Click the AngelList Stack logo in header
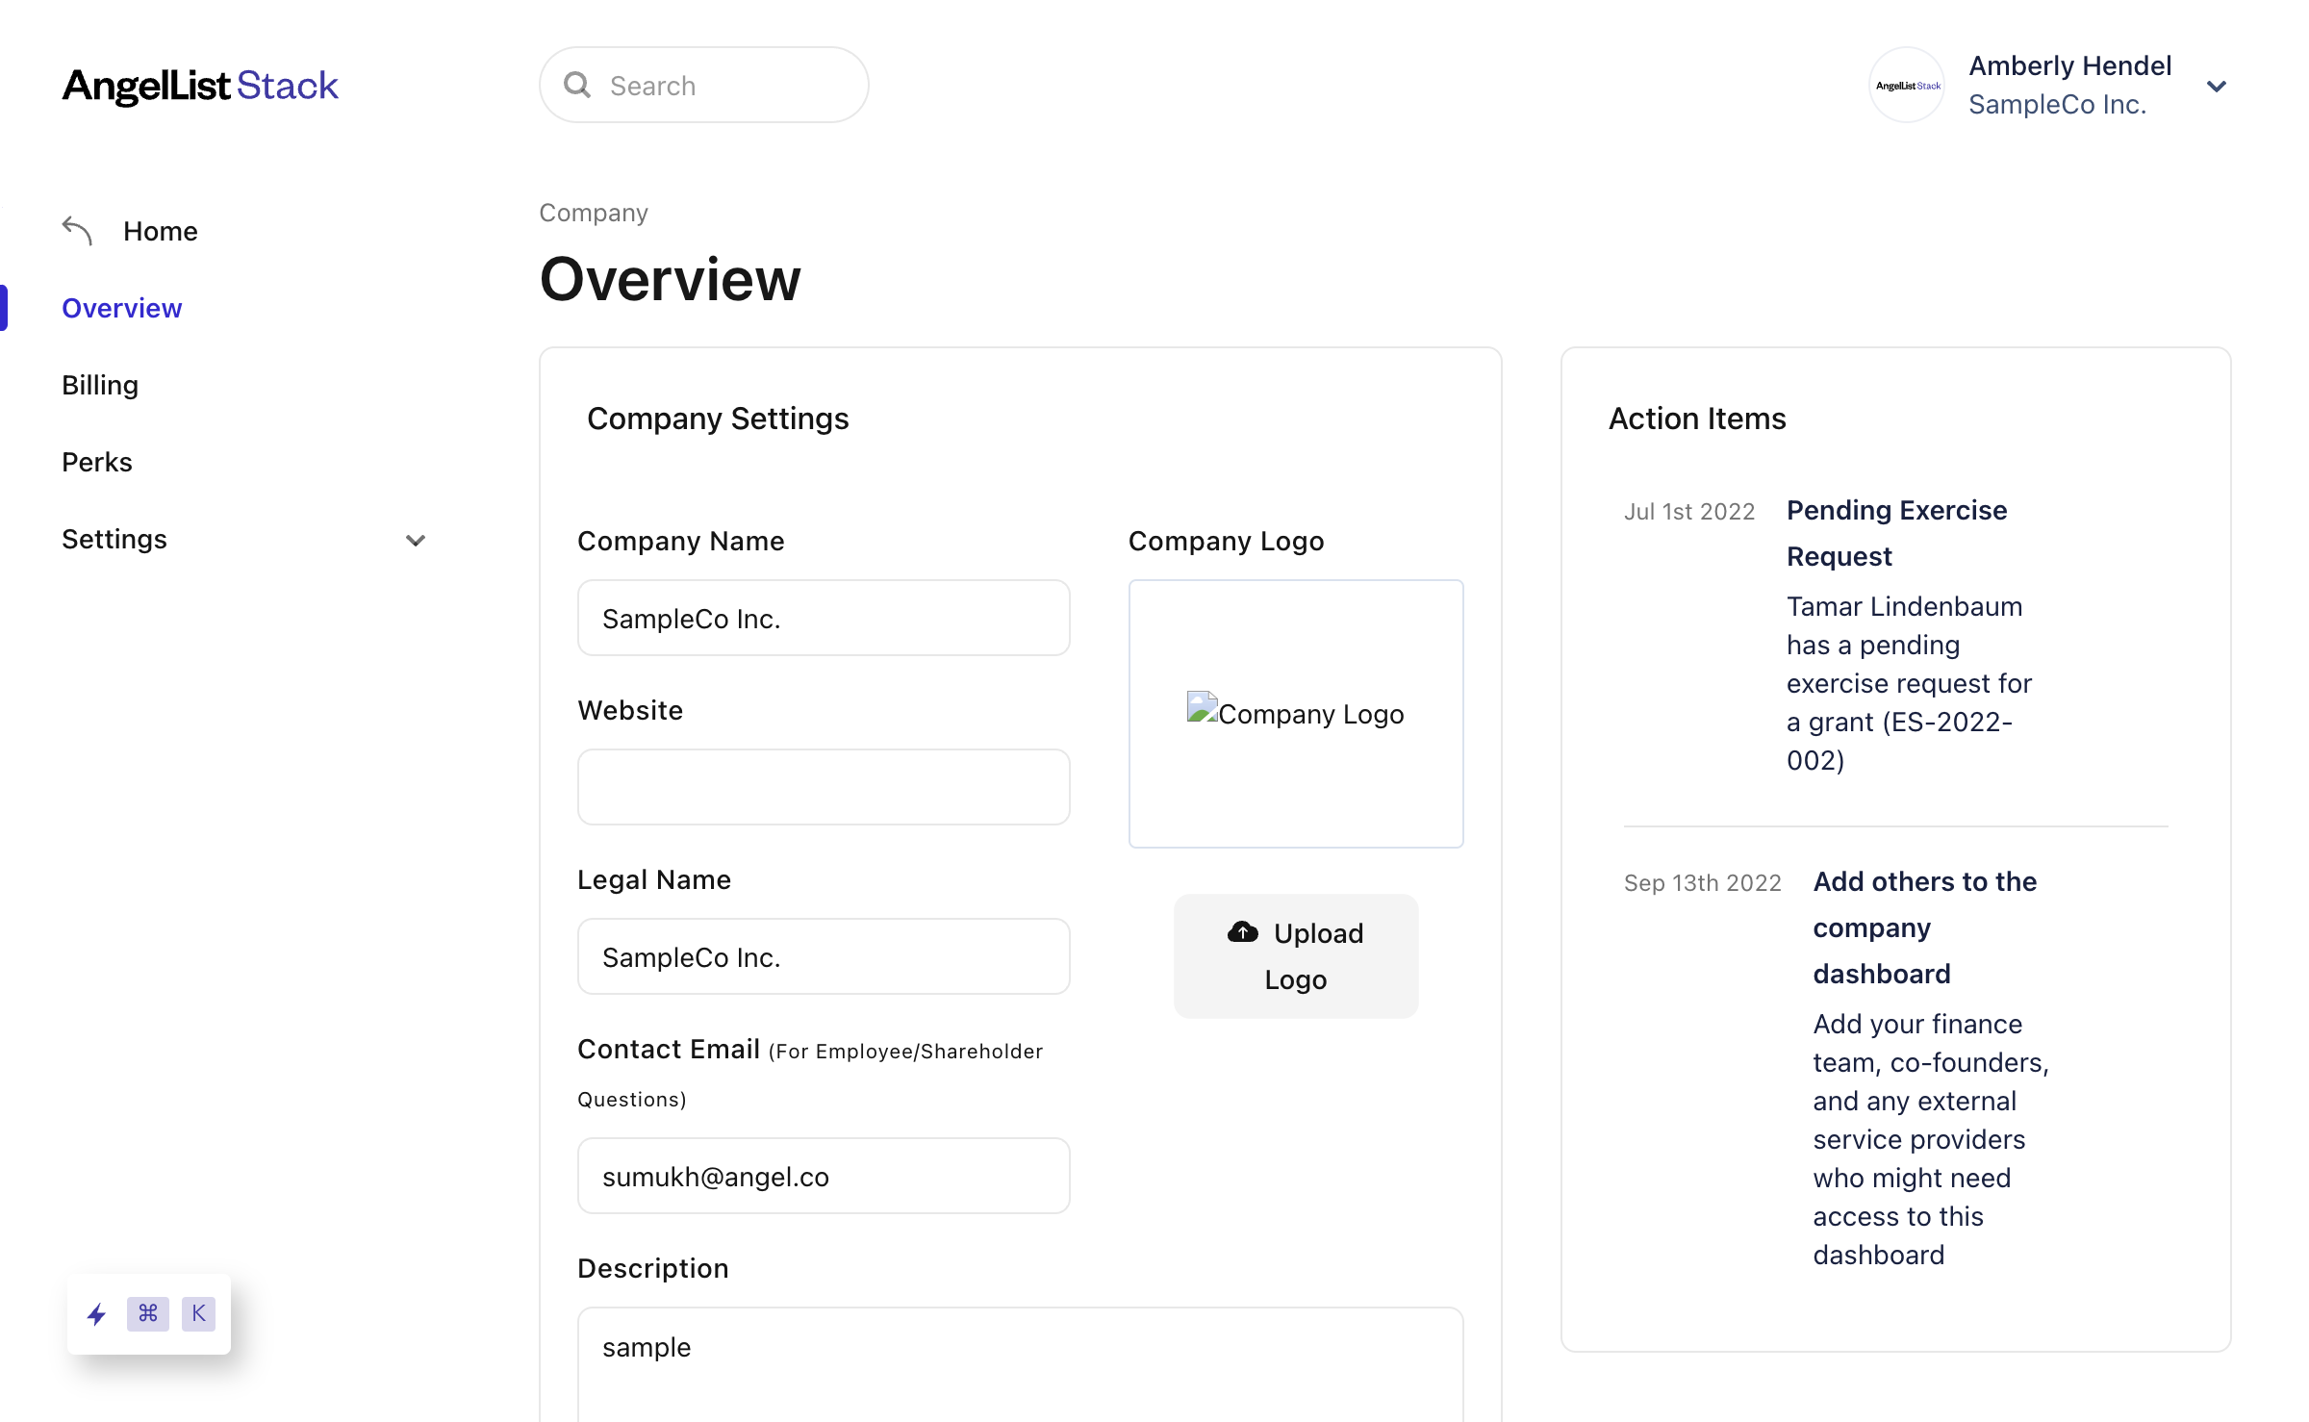The image size is (2309, 1422). point(199,84)
